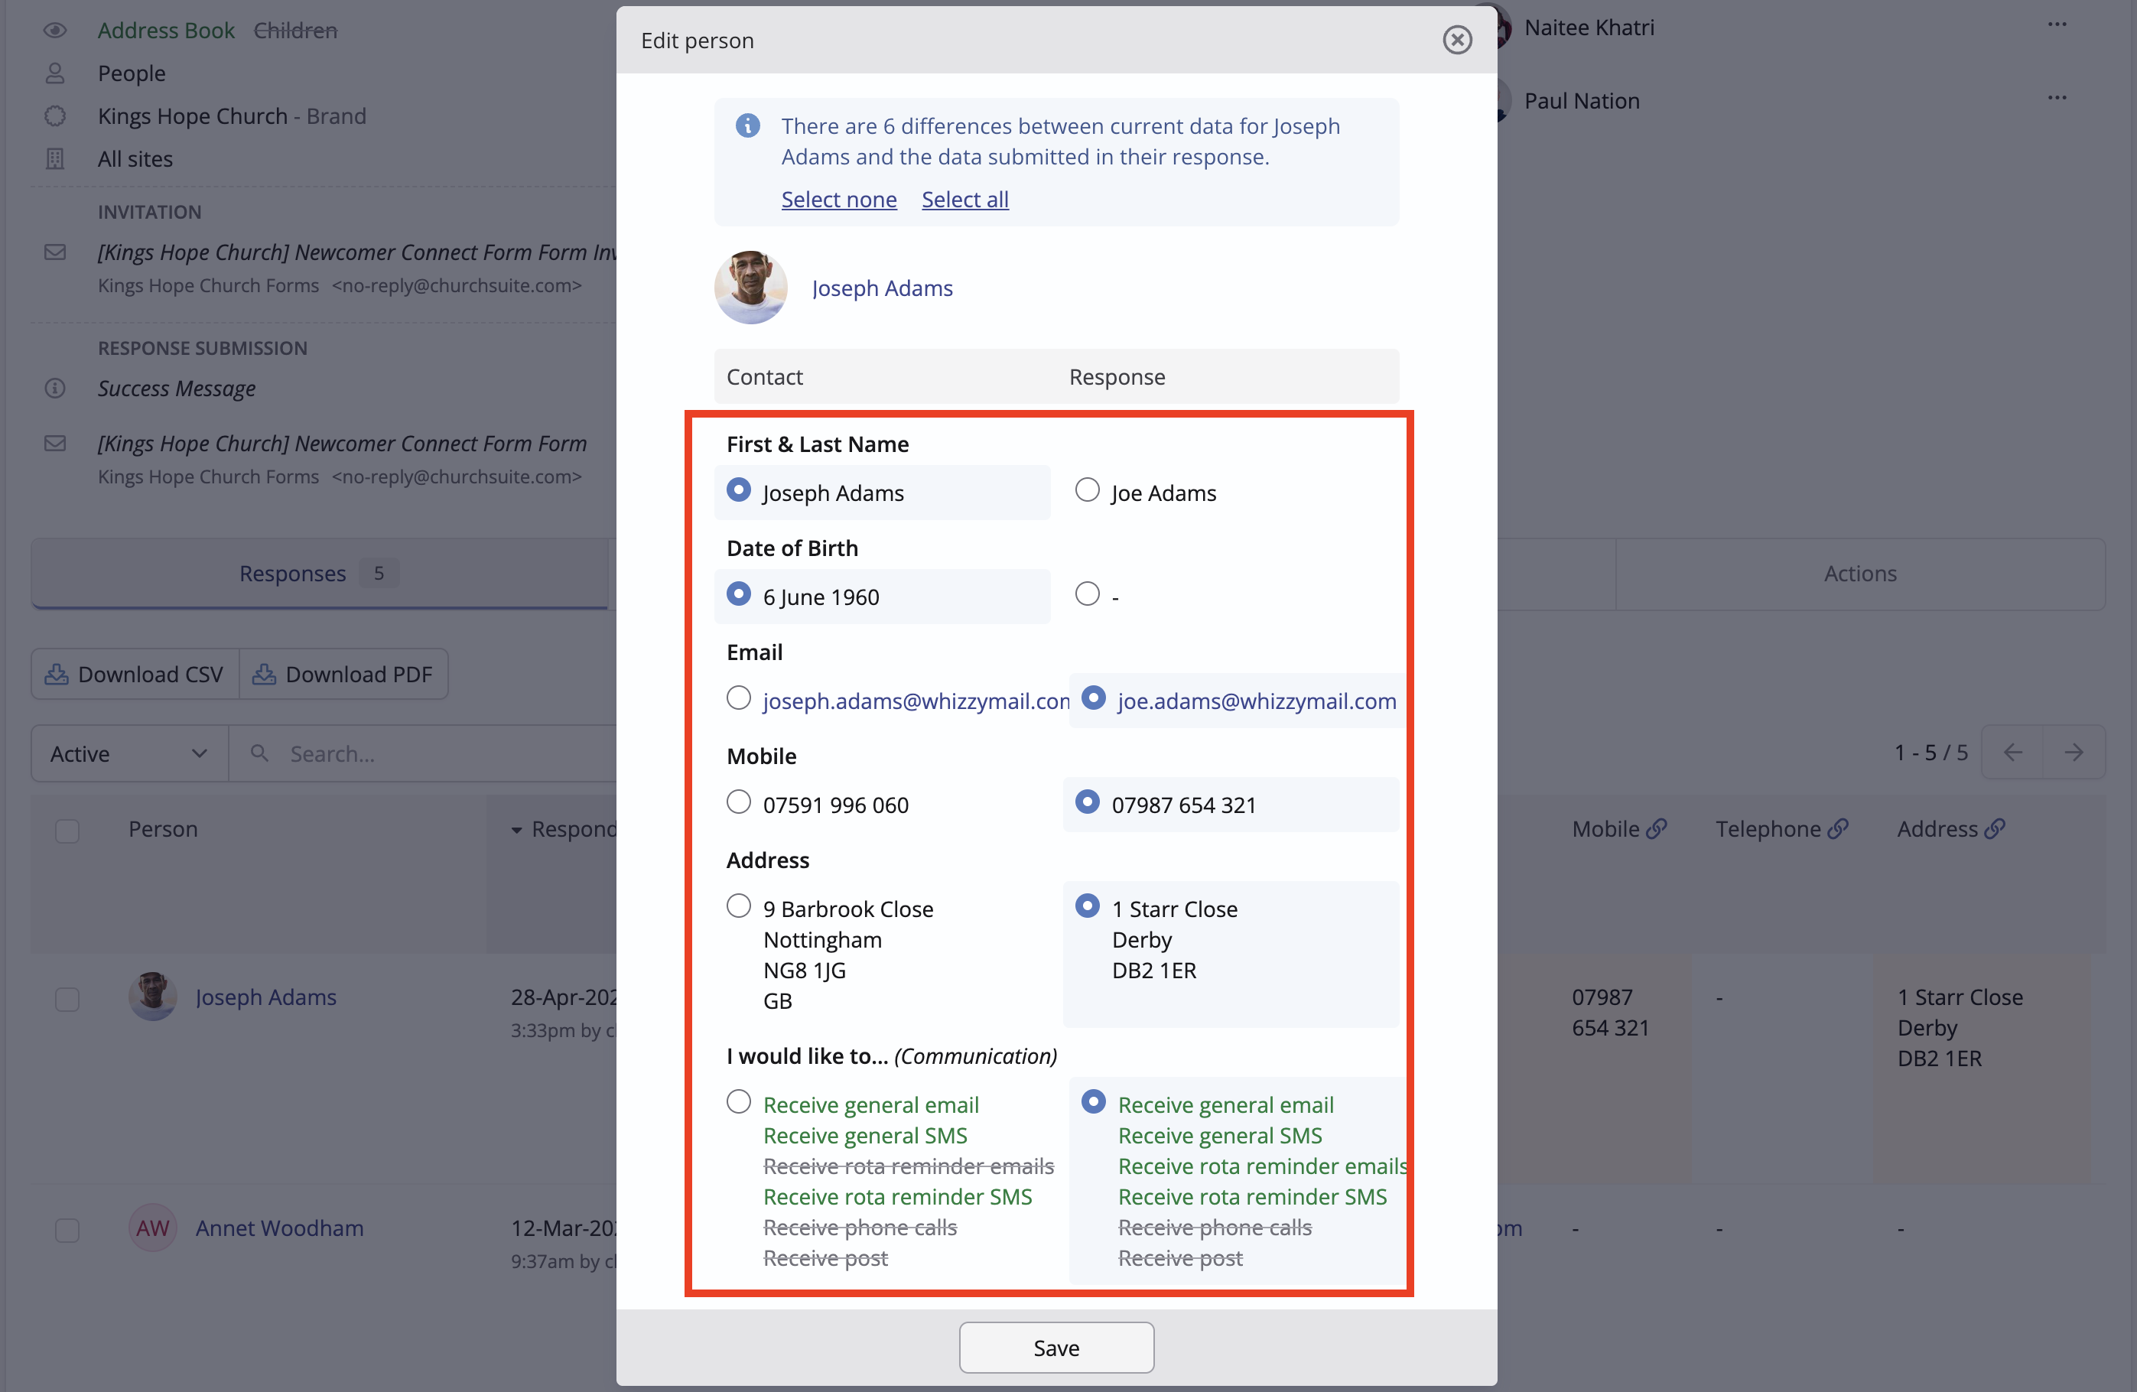Click the link icon beside Mobile column
This screenshot has height=1392, width=2137.
point(1657,828)
